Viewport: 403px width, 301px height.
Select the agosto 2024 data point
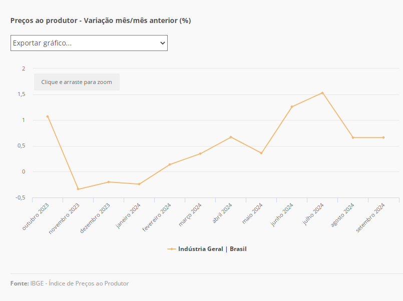click(x=353, y=137)
